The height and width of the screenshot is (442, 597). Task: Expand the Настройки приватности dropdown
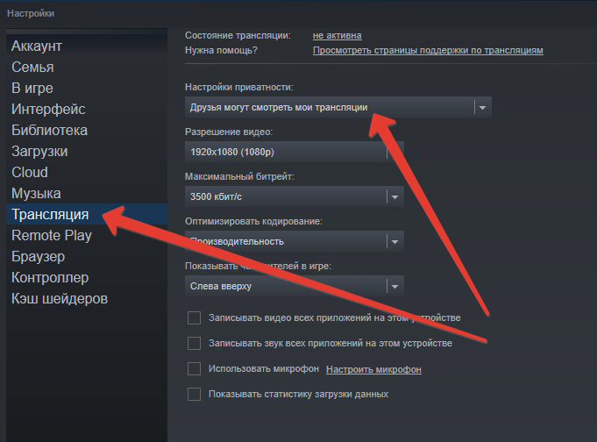tap(338, 107)
